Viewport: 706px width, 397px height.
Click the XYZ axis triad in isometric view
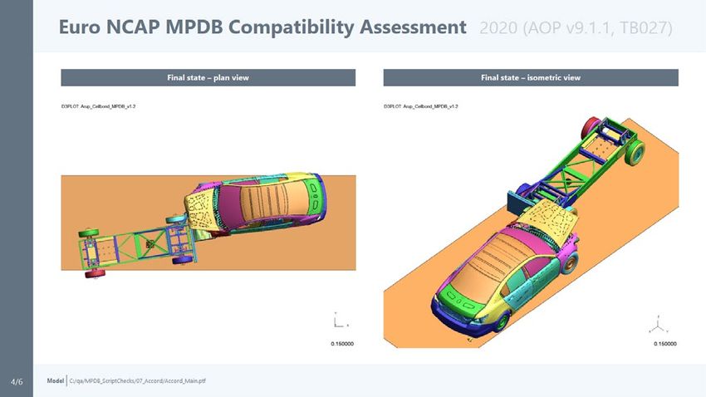click(659, 325)
